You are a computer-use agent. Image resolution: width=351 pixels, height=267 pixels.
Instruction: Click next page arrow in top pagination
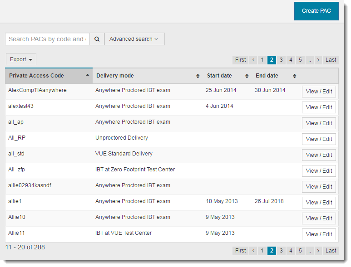[318, 60]
